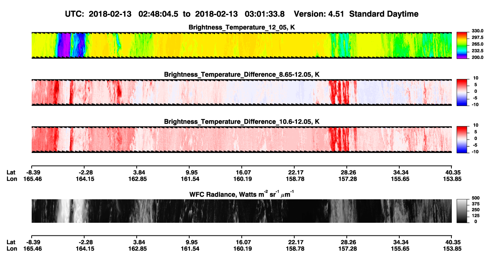The height and width of the screenshot is (257, 502).
Task: Click the Version: 4.51 text
Action: point(319,14)
